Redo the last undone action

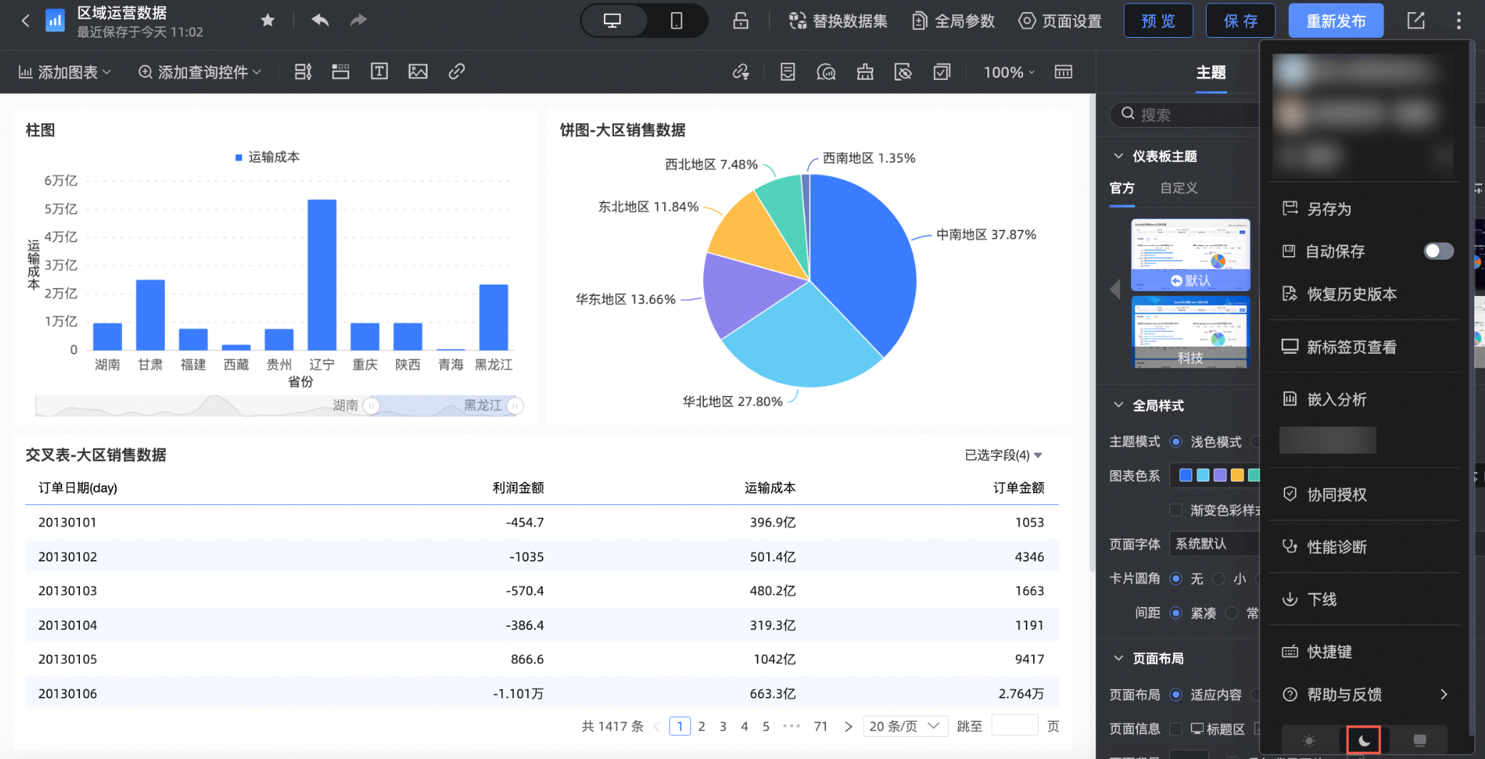tap(358, 21)
